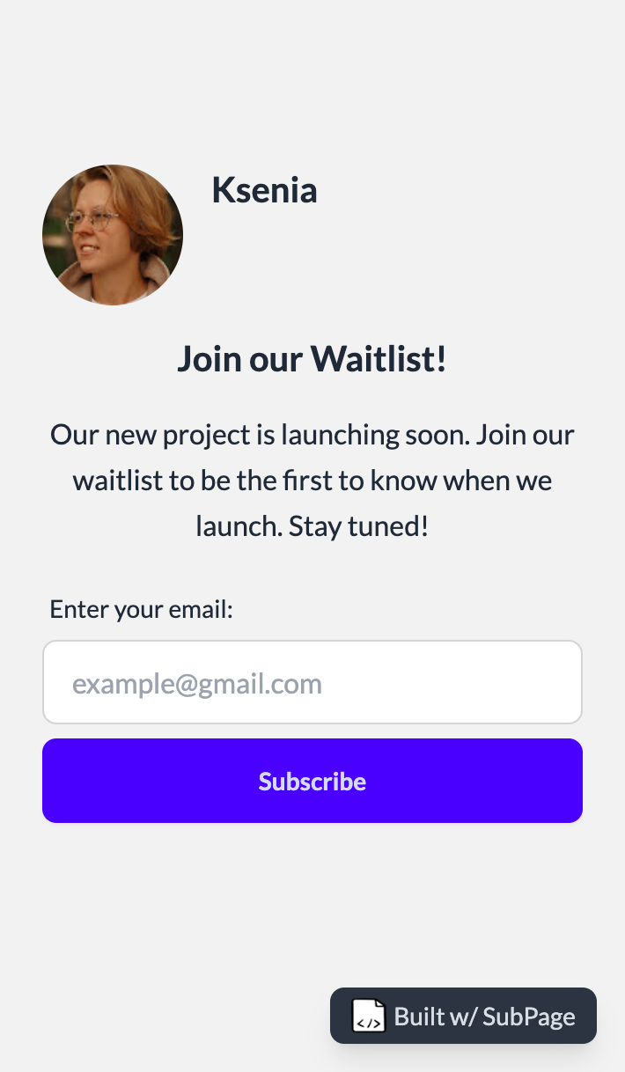Open Ksenia's round profile photo
The width and height of the screenshot is (625, 1072).
(113, 235)
